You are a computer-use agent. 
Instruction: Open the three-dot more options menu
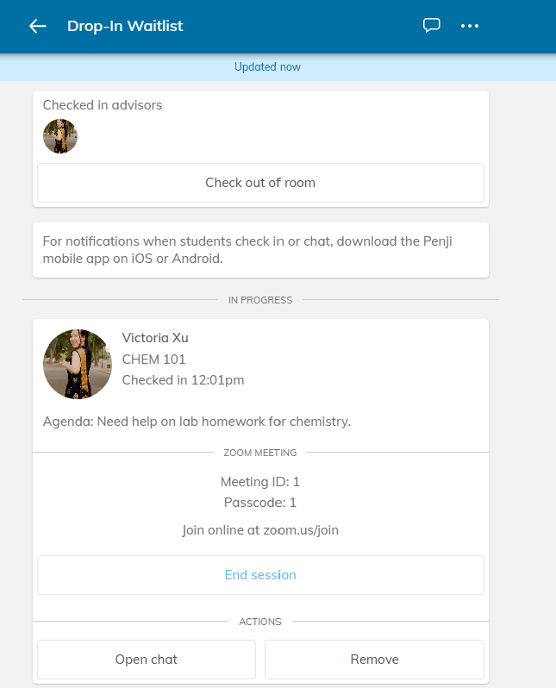pyautogui.click(x=470, y=26)
